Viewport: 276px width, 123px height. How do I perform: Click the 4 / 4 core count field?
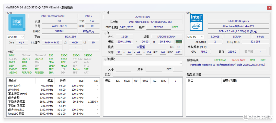pos(22,43)
